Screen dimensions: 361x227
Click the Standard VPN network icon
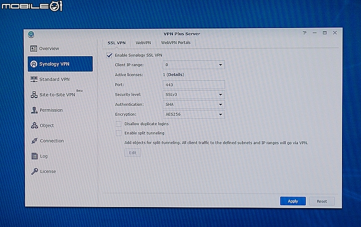point(34,79)
